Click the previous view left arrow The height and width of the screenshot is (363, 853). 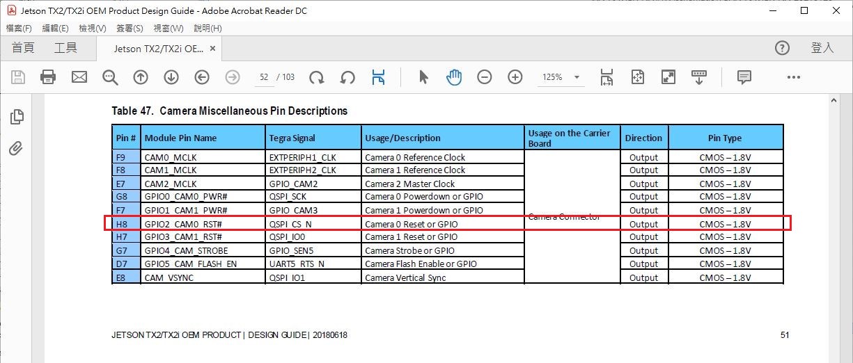click(202, 77)
